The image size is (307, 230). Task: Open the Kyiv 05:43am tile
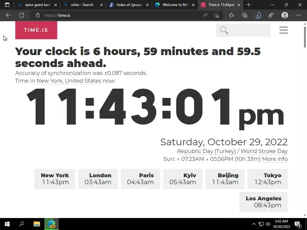coord(183,179)
